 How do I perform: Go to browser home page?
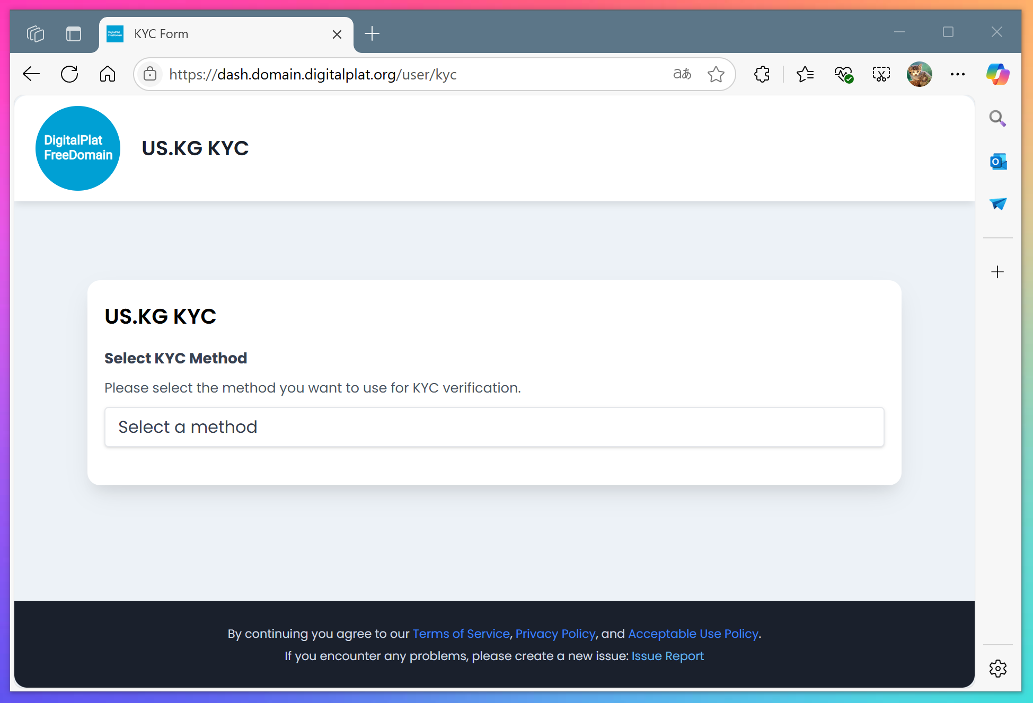click(108, 74)
